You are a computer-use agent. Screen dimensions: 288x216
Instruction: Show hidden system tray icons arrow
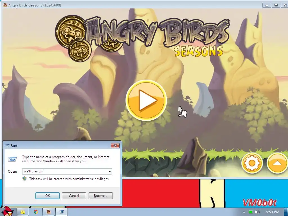[x=244, y=212]
